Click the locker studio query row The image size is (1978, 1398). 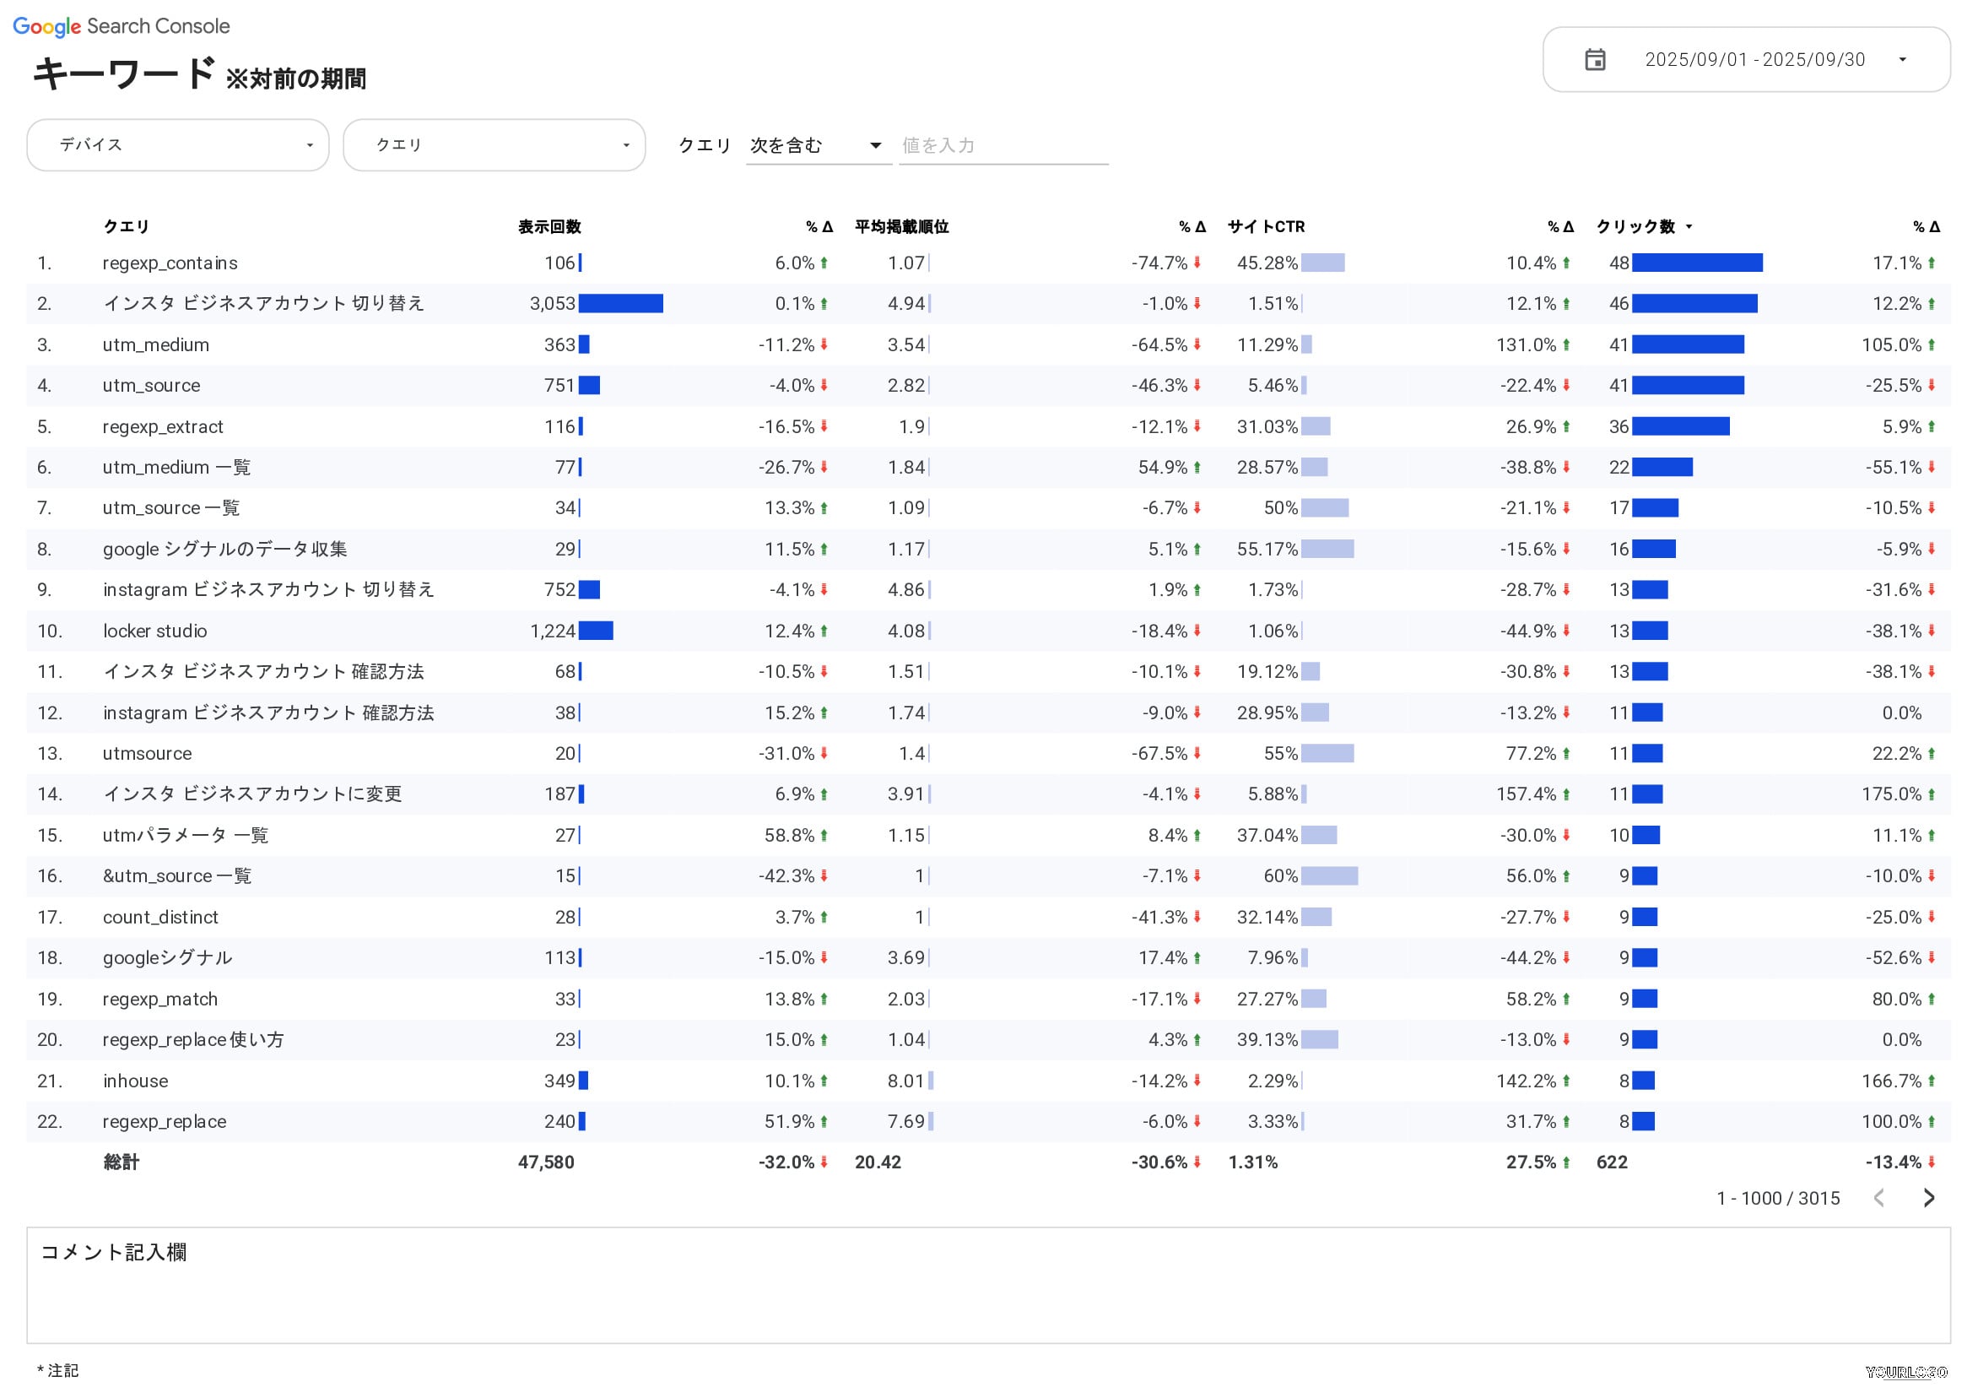(155, 631)
